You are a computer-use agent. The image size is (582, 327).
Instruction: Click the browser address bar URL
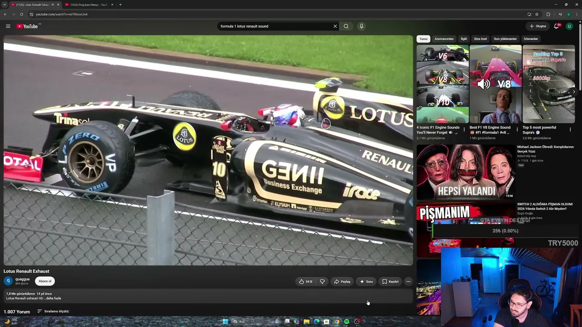pyautogui.click(x=62, y=14)
